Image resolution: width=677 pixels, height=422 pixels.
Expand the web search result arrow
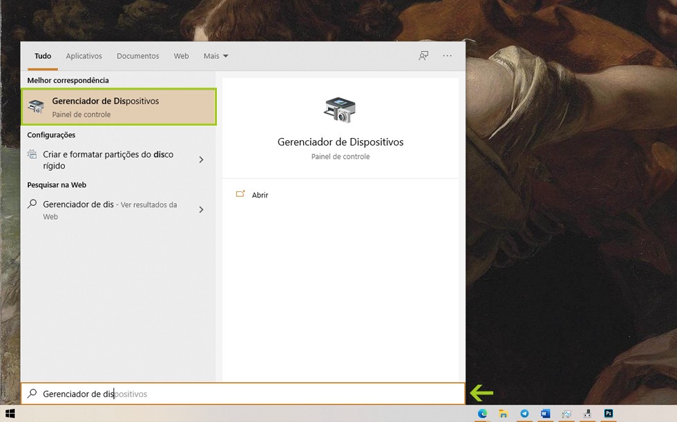tap(201, 209)
